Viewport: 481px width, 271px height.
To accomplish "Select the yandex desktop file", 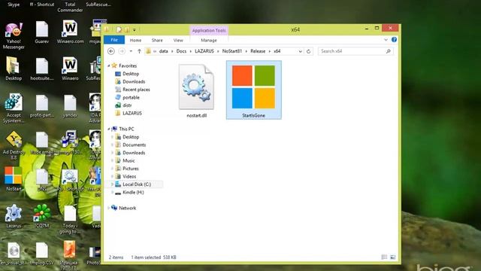I will (x=70, y=106).
